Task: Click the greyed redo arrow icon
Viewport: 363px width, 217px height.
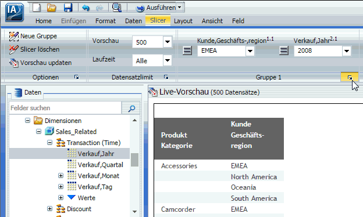Action: click(x=100, y=8)
